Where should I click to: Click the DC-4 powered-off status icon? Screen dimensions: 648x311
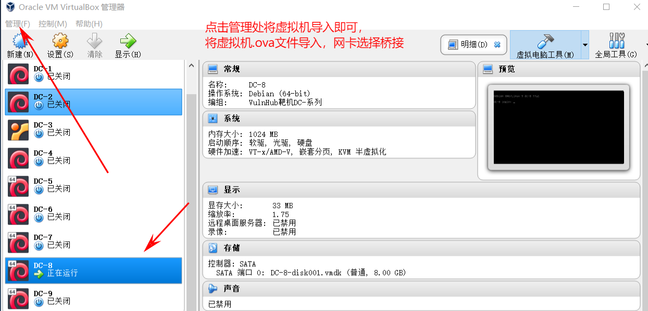pos(39,161)
